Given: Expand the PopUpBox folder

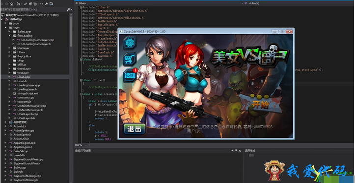Looking at the screenshot, I should (9, 56).
